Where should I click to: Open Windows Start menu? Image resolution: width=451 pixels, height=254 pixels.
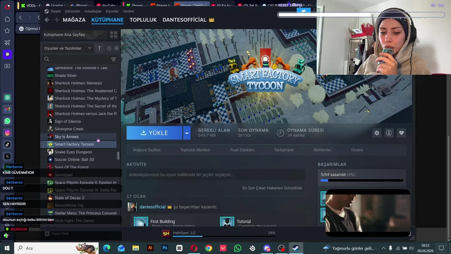[7, 248]
